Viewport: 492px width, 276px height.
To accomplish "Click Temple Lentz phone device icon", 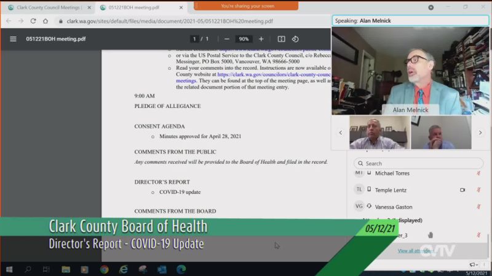I will tap(369, 190).
